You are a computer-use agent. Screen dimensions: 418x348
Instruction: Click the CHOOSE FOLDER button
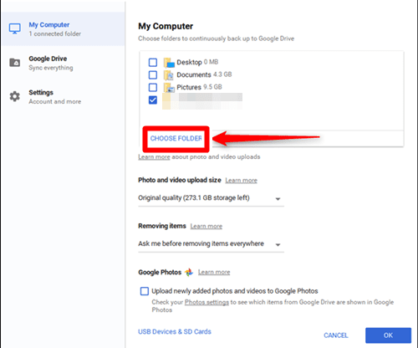coord(176,138)
